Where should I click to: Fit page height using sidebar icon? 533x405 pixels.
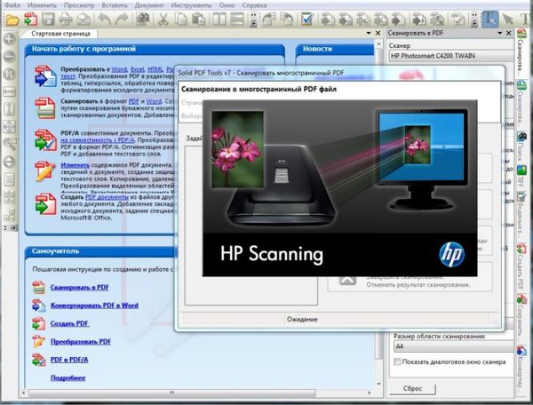click(x=10, y=108)
